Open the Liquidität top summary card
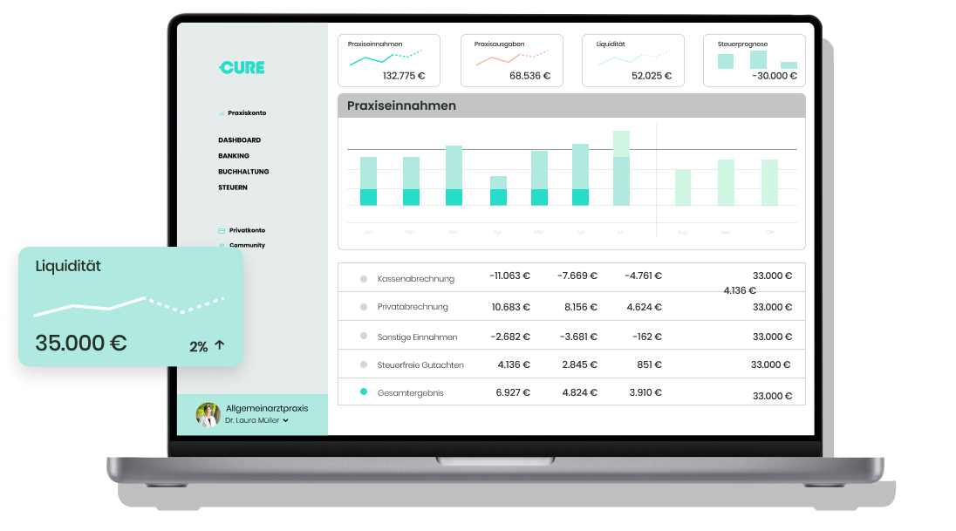The height and width of the screenshot is (531, 956). point(632,60)
